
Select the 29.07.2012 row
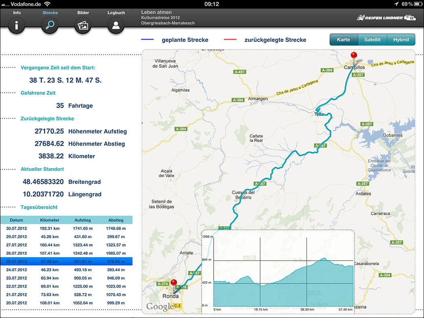click(x=66, y=236)
